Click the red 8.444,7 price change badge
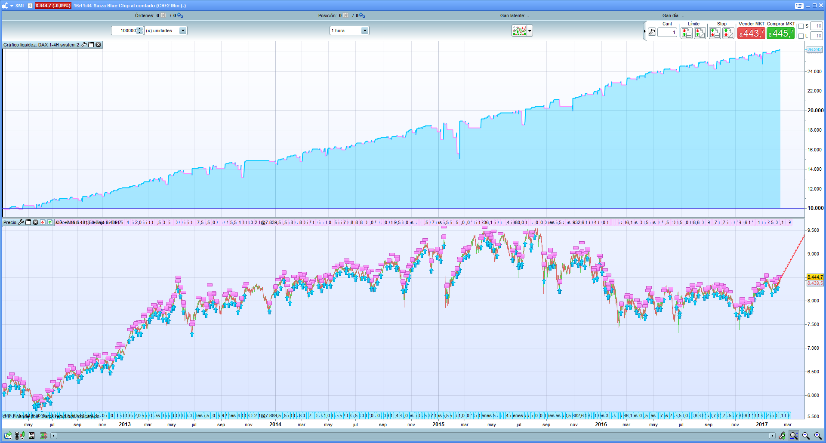Image resolution: width=826 pixels, height=443 pixels. pyautogui.click(x=53, y=6)
